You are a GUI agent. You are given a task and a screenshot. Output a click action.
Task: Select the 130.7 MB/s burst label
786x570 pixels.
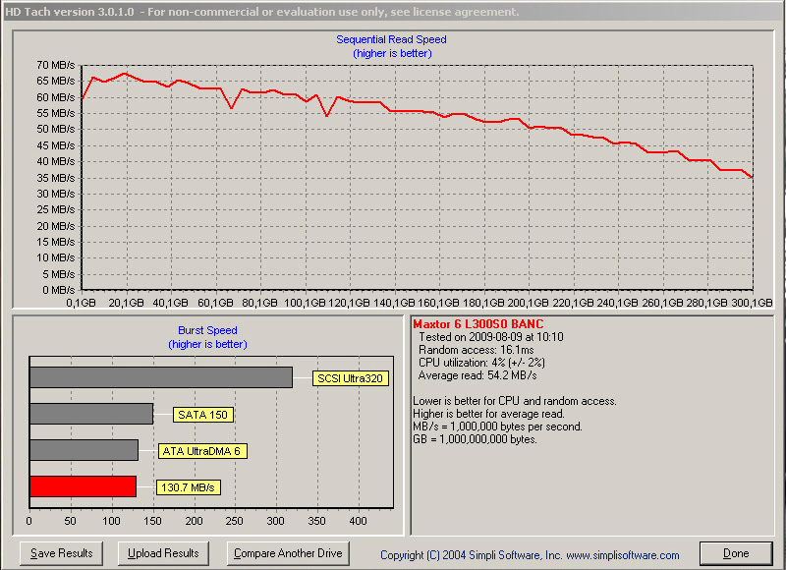[x=188, y=487]
